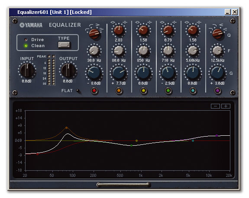The width and height of the screenshot is (249, 198).
Task: Click the gain knob above 850 Hz band's 0.0dB
Action: (x=143, y=73)
